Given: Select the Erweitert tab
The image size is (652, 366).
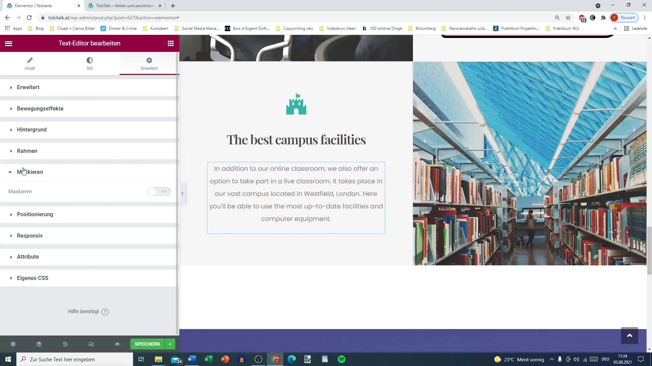Looking at the screenshot, I should pos(149,63).
